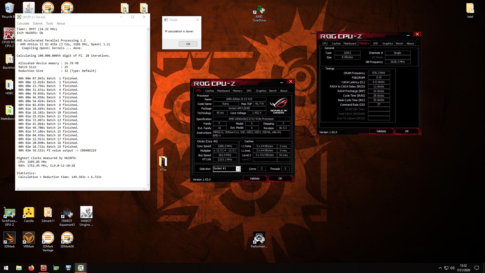Switch to CPU tab in Memory CPU-Z window
485x273 pixels.
coord(325,43)
